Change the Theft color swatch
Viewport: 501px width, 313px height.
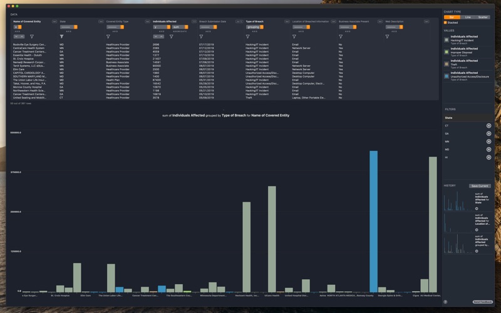click(447, 64)
